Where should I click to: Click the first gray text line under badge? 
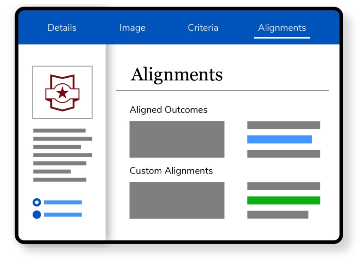coord(59,130)
